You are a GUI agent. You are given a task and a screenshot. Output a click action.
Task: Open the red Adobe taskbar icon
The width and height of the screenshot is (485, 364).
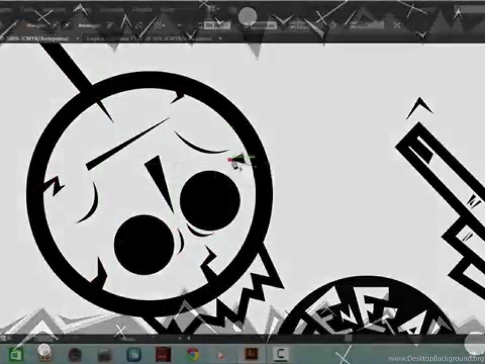pyautogui.click(x=163, y=354)
